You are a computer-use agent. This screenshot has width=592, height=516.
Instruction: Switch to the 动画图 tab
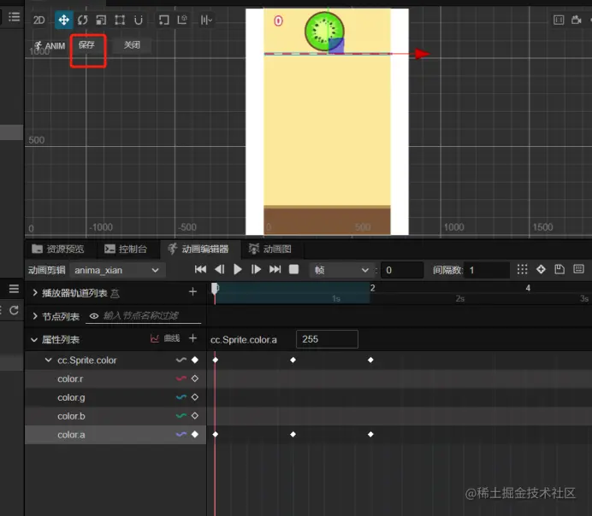pyautogui.click(x=269, y=249)
